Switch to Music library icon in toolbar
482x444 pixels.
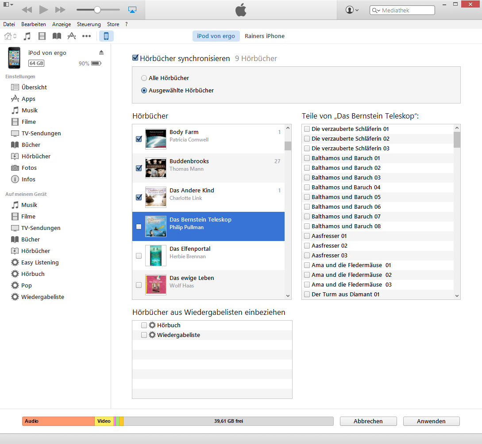pyautogui.click(x=27, y=36)
